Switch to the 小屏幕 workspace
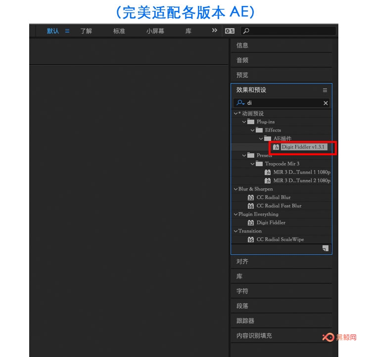 coord(155,31)
